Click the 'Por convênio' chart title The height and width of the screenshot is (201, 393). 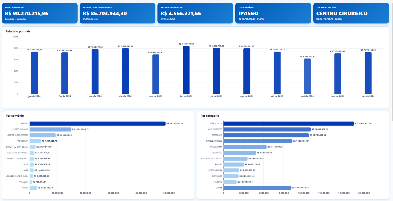click(15, 116)
